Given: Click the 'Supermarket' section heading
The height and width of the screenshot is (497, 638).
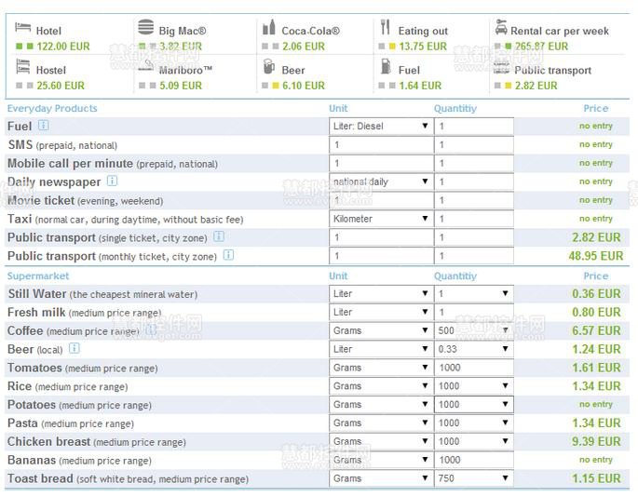Looking at the screenshot, I should coord(38,275).
